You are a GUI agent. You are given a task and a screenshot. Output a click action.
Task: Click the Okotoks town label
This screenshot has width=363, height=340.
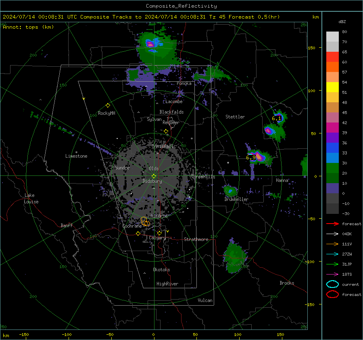point(161,270)
